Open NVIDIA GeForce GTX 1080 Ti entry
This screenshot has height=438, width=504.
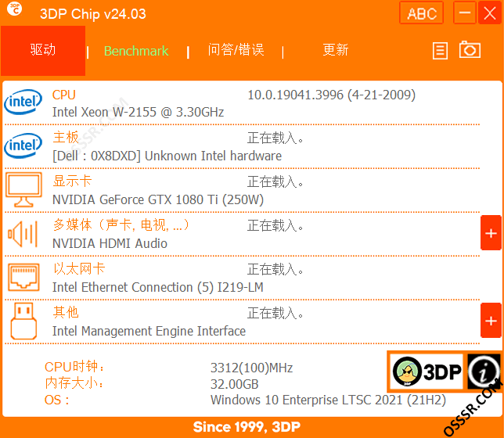coord(158,199)
